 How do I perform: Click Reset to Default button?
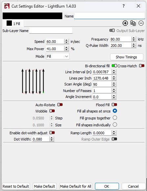(x=16, y=186)
